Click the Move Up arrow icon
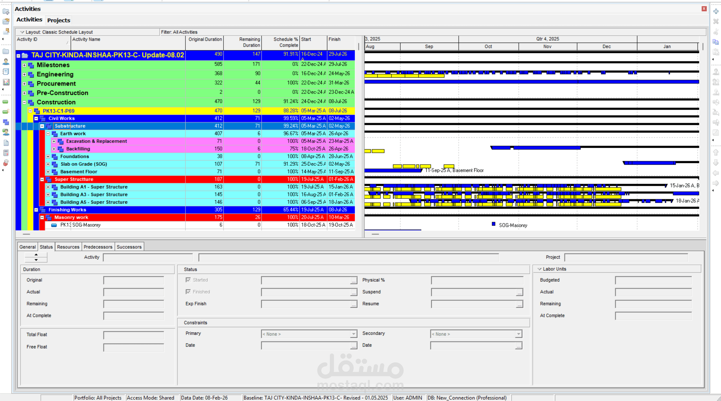This screenshot has height=401, width=721. click(x=716, y=153)
